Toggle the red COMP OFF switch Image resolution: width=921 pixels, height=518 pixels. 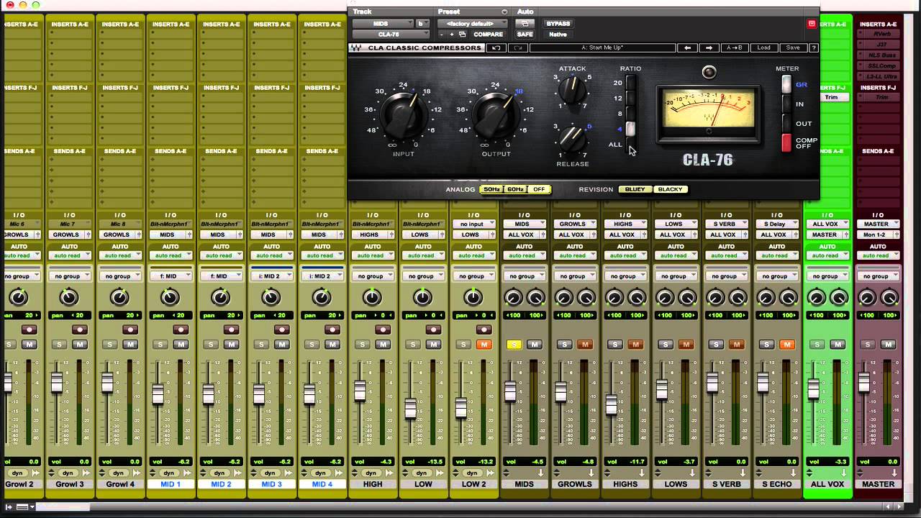786,142
